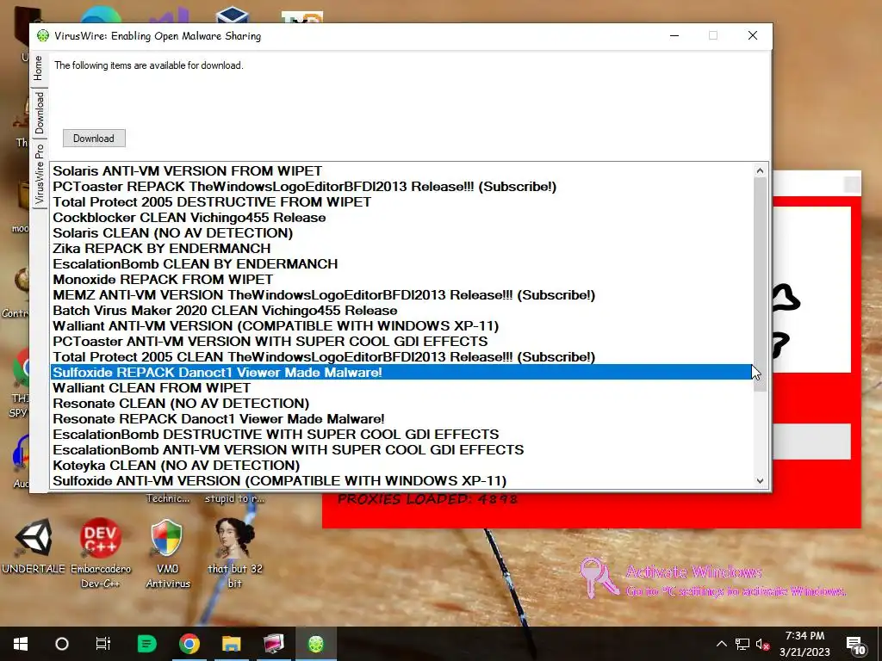Select EscalationBomb CLEAN BY ENDERMANCH
The width and height of the screenshot is (882, 661).
click(401, 263)
